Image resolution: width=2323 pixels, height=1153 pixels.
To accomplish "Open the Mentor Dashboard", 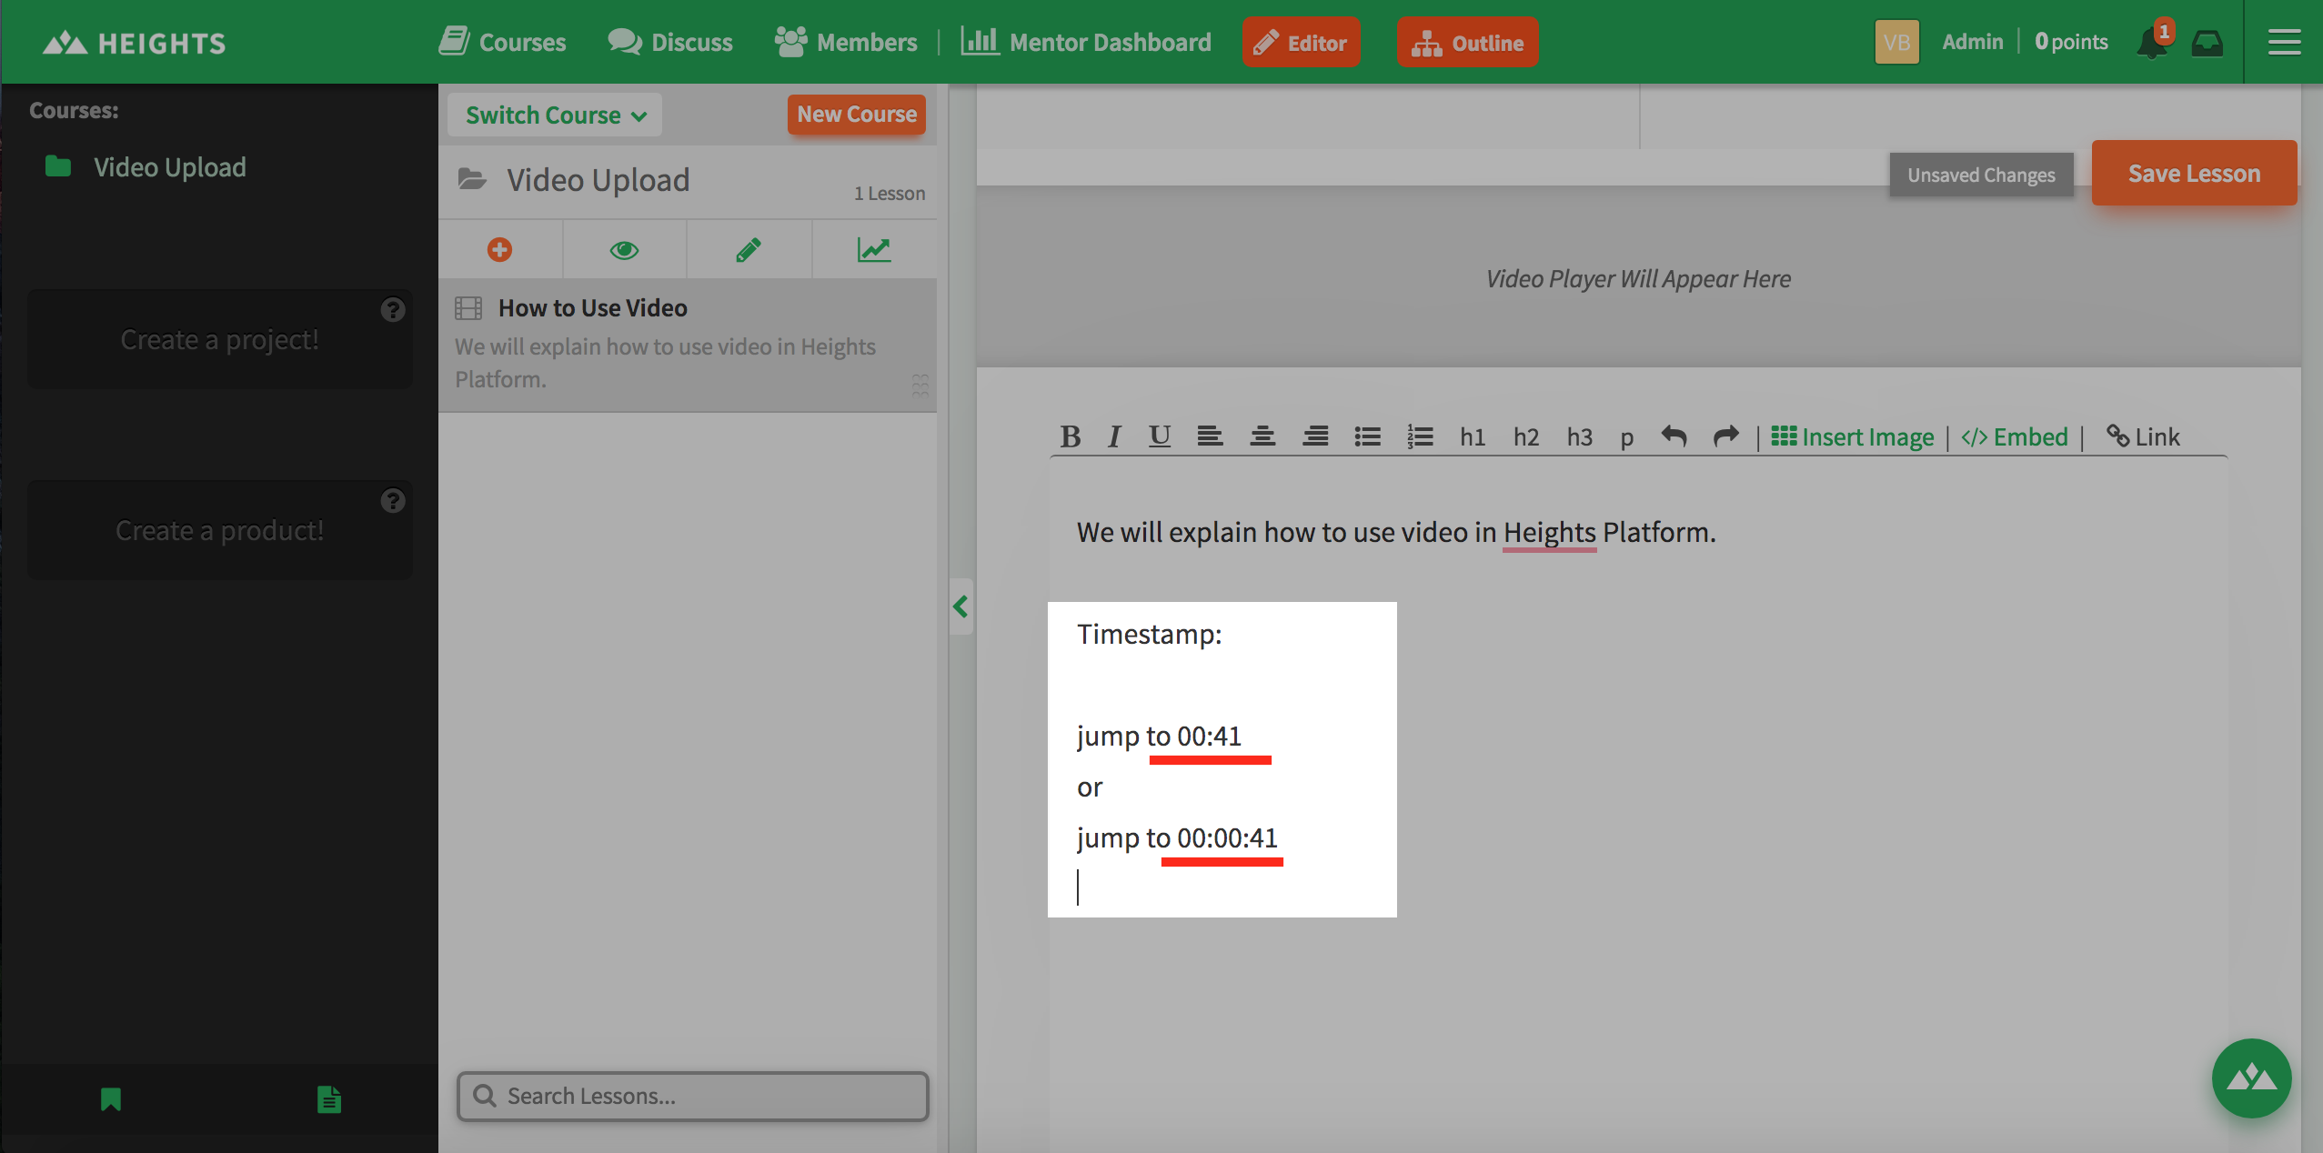I will (x=1086, y=42).
